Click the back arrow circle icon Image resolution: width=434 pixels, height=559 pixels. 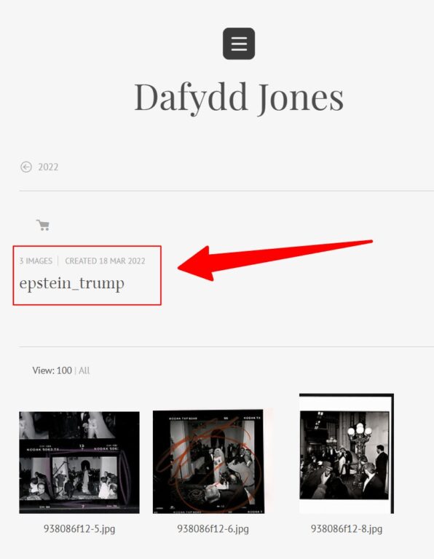(26, 167)
